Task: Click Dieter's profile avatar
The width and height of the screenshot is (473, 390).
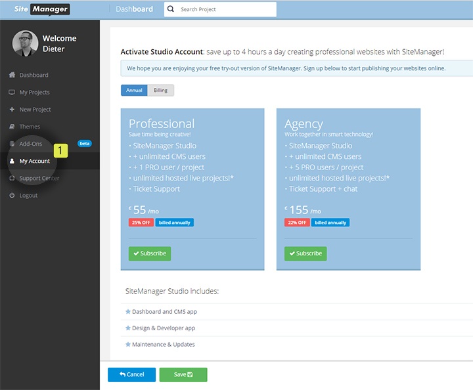Action: point(26,43)
